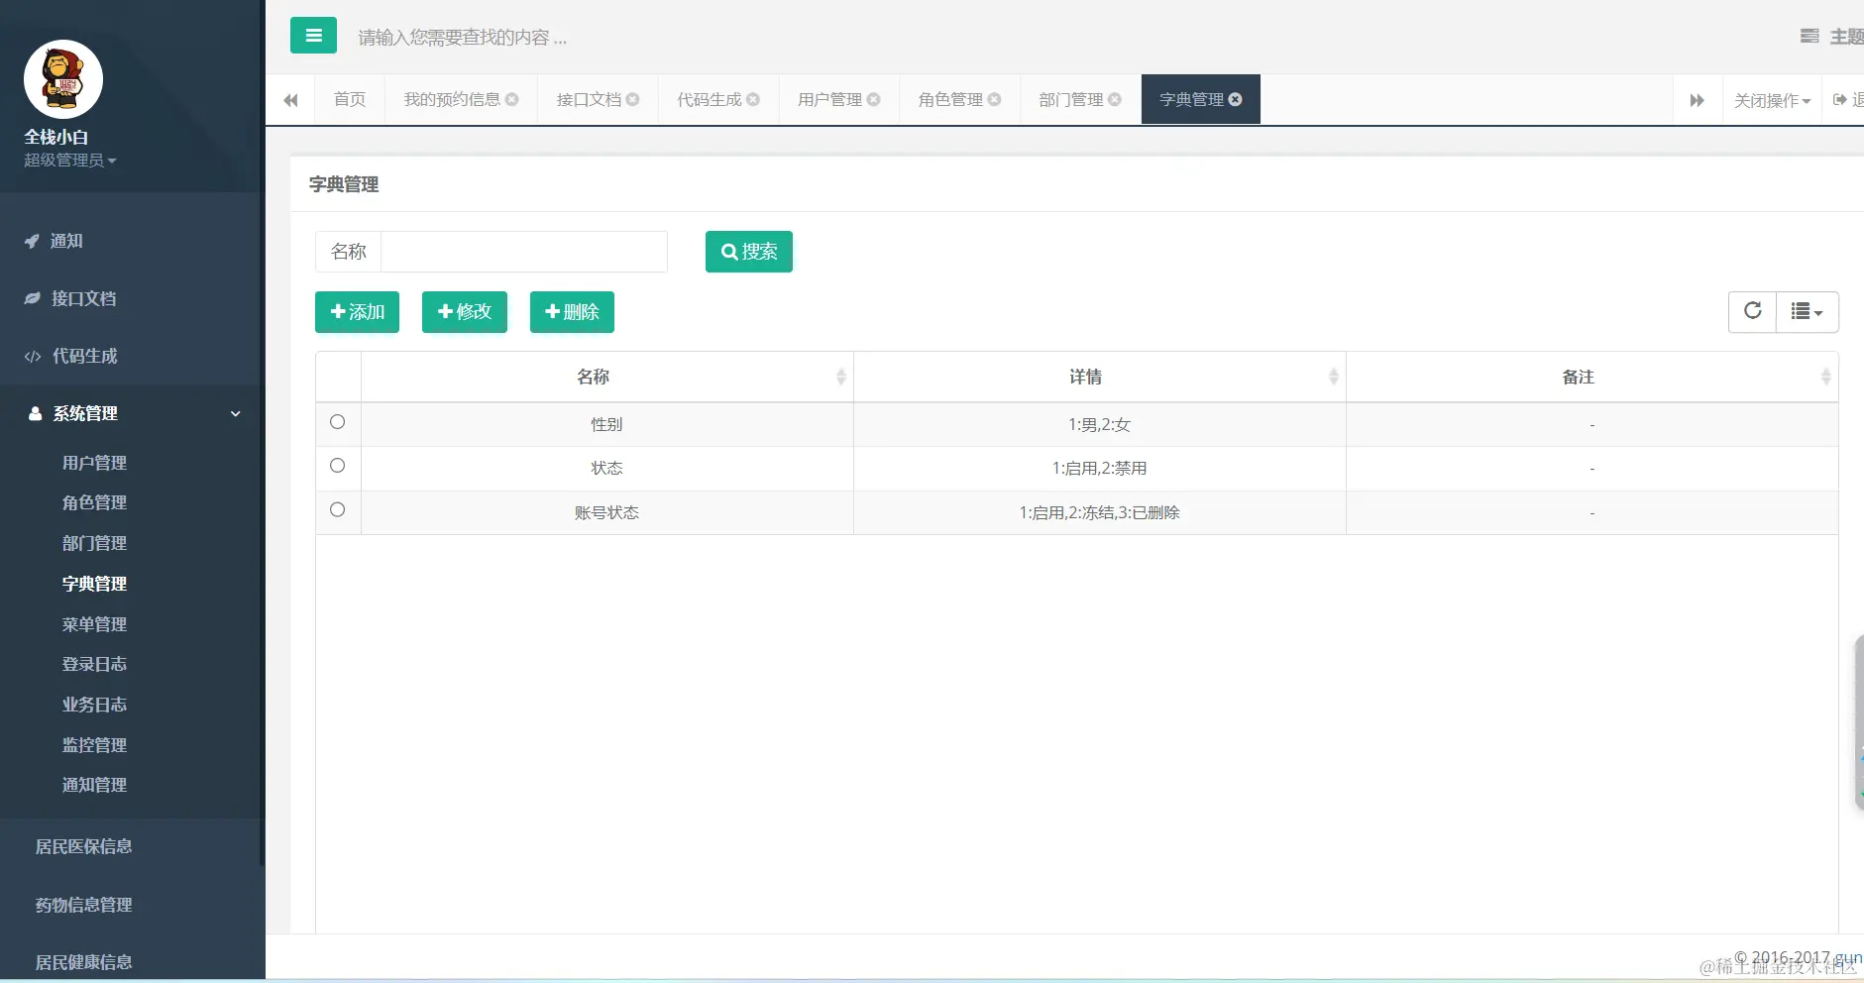Open 居民医保信息 menu

point(84,846)
